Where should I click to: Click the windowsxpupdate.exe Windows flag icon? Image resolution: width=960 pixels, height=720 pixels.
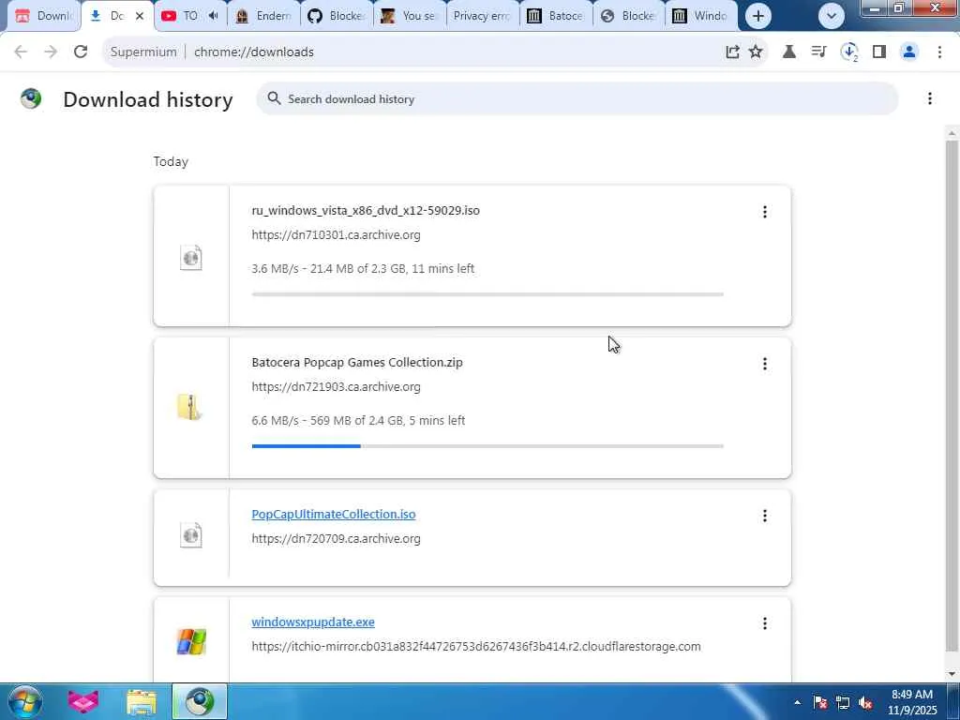pos(191,641)
